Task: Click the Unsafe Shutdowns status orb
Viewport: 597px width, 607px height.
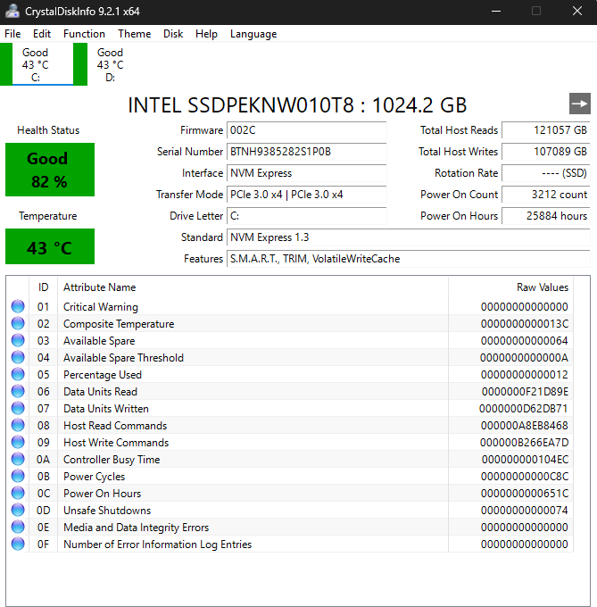Action: [x=18, y=511]
